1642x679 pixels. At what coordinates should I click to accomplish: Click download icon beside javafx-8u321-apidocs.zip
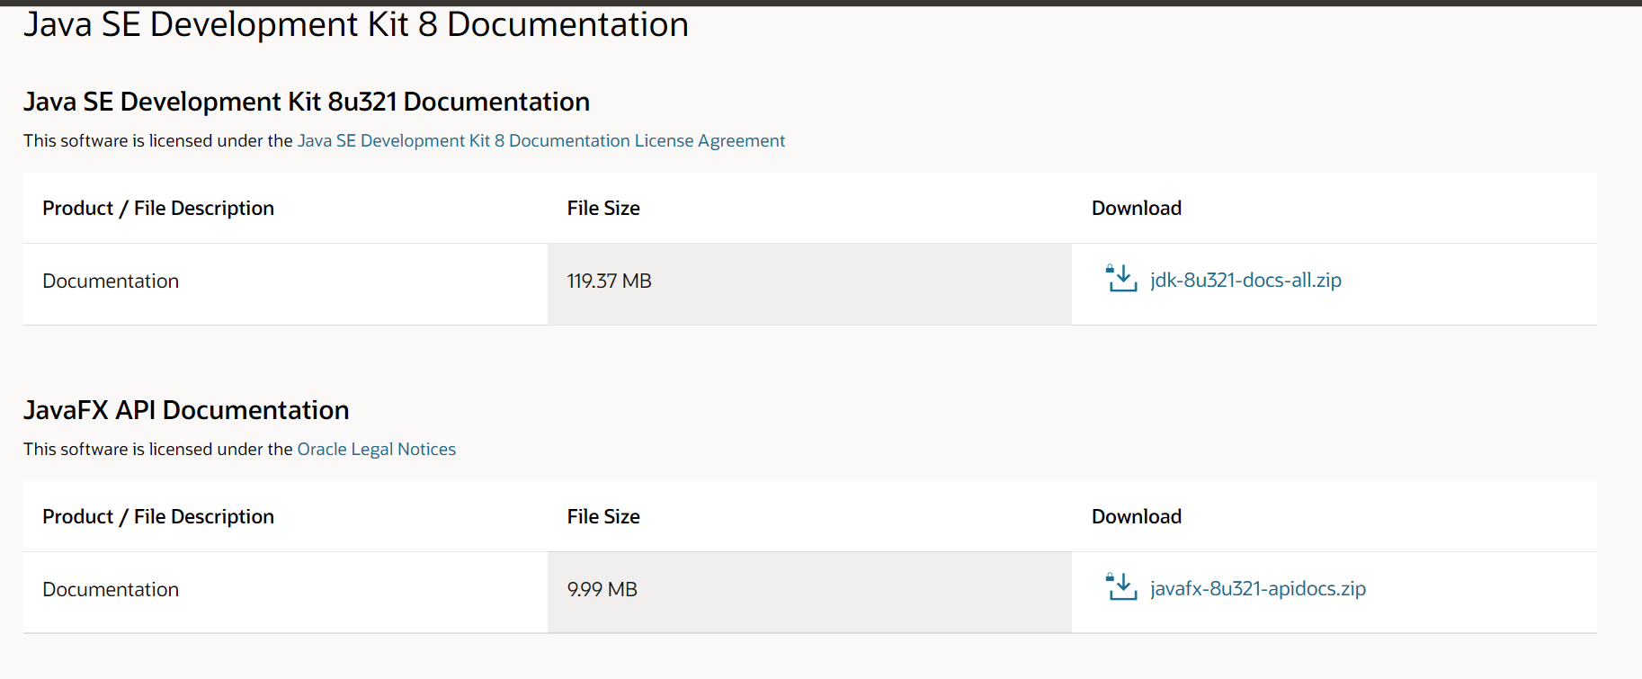coord(1121,587)
